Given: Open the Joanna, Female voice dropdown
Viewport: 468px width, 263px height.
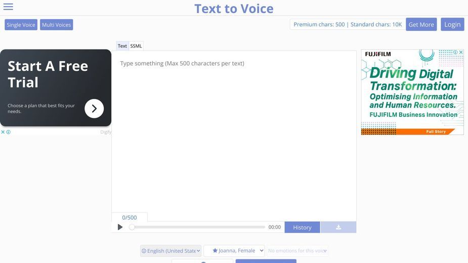Looking at the screenshot, I should coord(234,251).
